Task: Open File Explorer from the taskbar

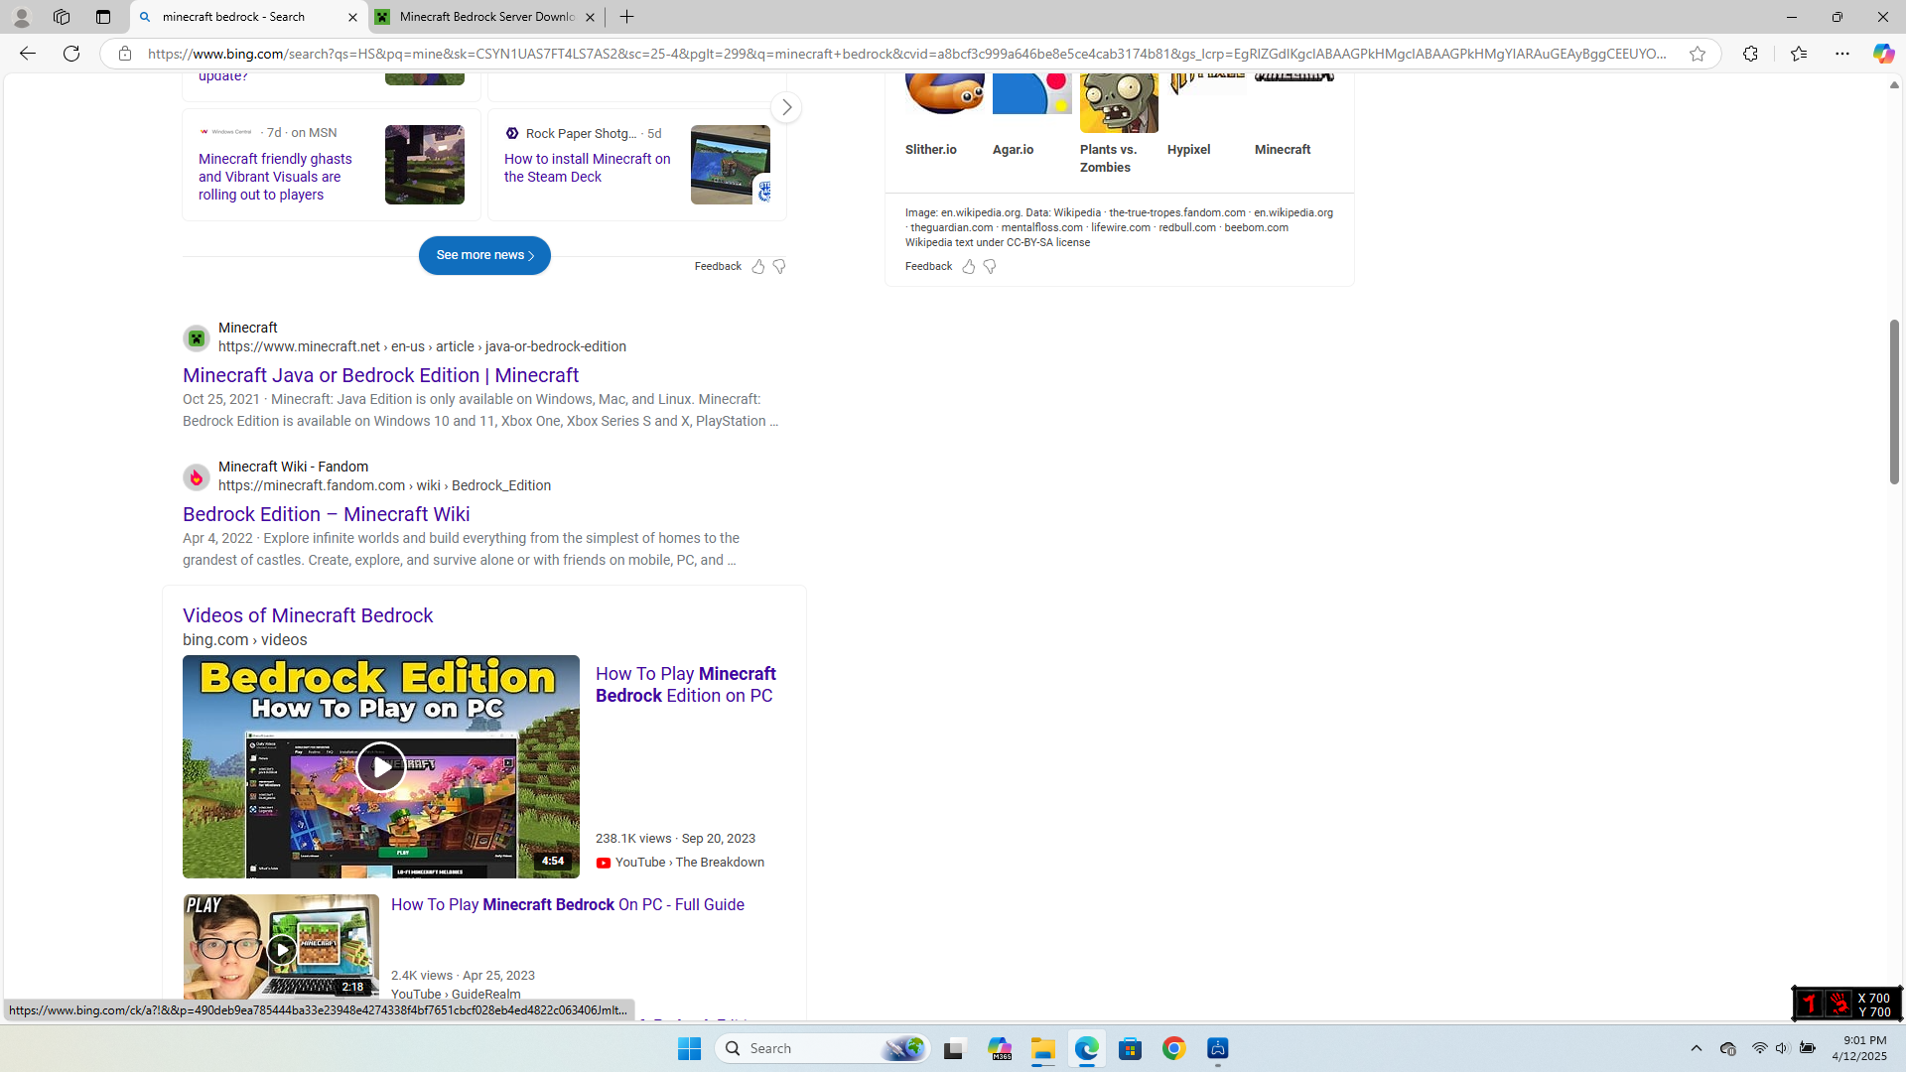Action: (1043, 1048)
